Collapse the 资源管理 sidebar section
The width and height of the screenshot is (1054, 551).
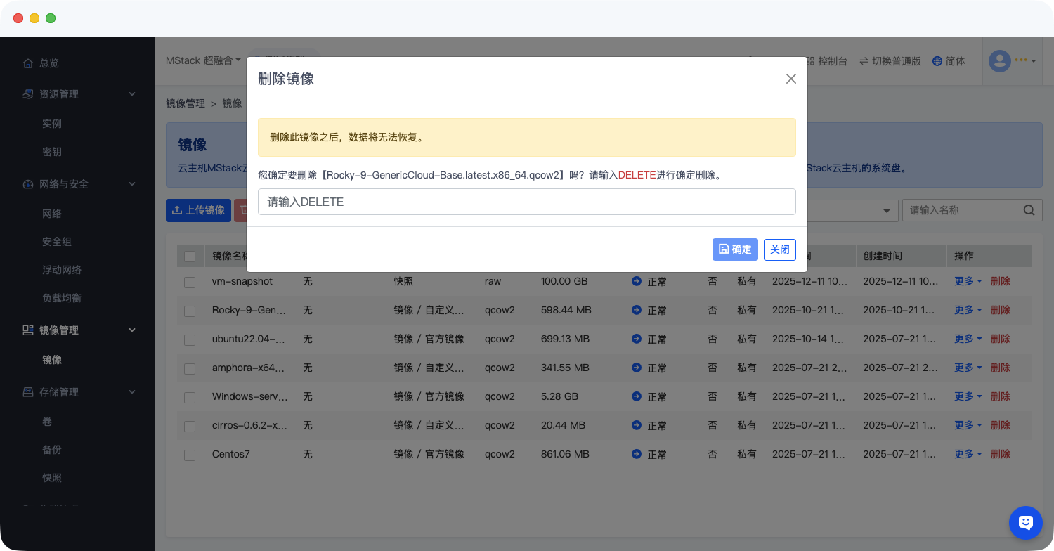(x=132, y=94)
